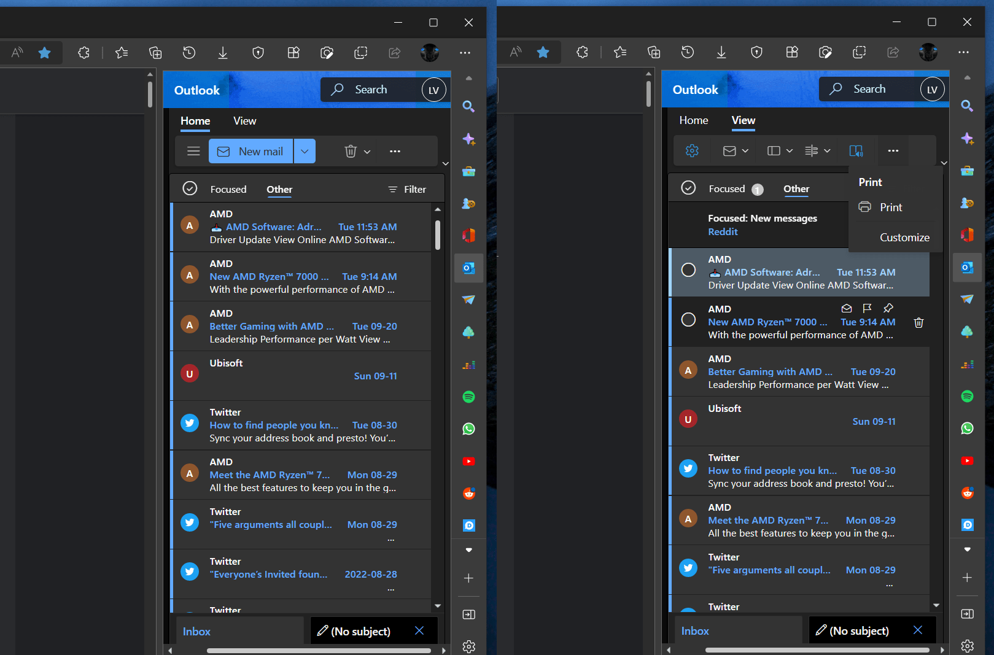
Task: Open YouTube from the right window sidebar
Action: pyautogui.click(x=967, y=460)
